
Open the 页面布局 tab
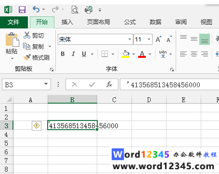[x=98, y=22]
